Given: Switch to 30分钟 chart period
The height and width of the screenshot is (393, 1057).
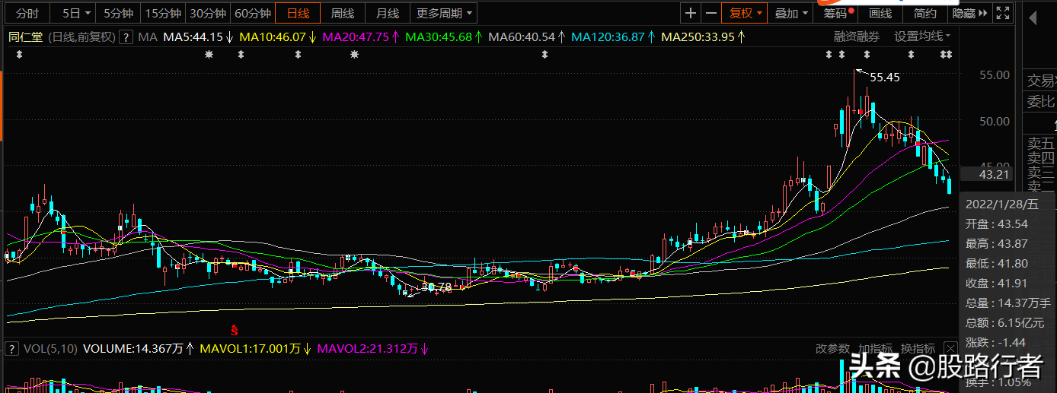Looking at the screenshot, I should pos(207,13).
